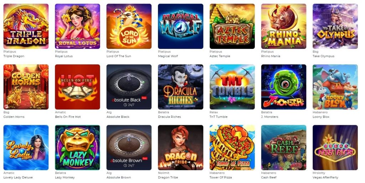Open the Absolute Black live roulette tile
This screenshot has height=183, width=365.
(129, 87)
